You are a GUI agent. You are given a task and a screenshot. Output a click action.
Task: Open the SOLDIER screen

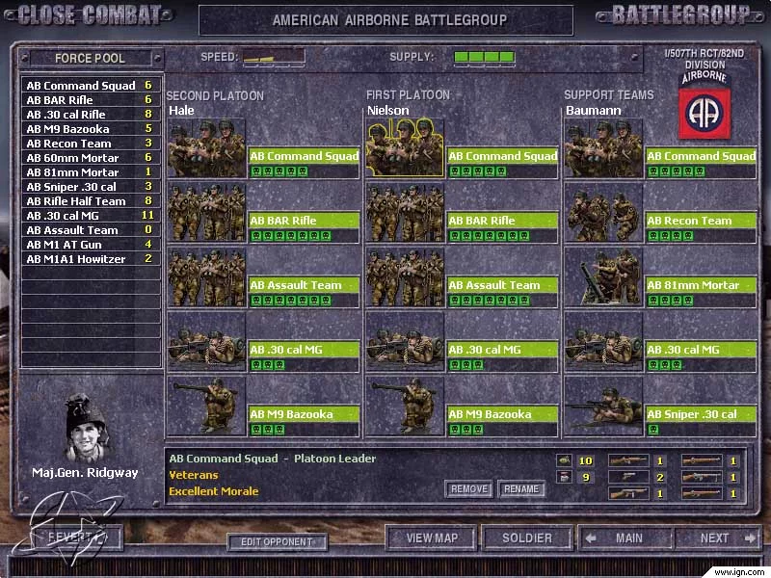pos(527,539)
